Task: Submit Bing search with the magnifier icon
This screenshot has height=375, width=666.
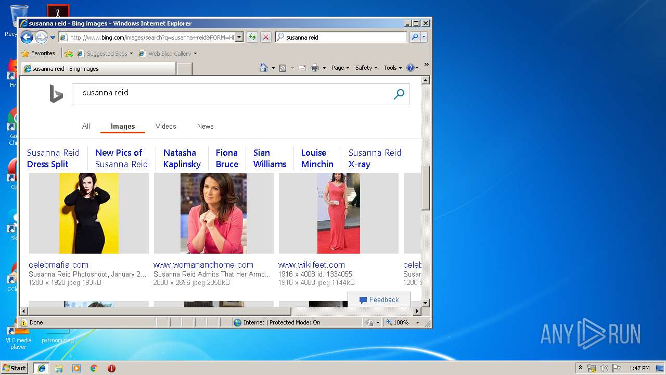Action: coord(399,94)
